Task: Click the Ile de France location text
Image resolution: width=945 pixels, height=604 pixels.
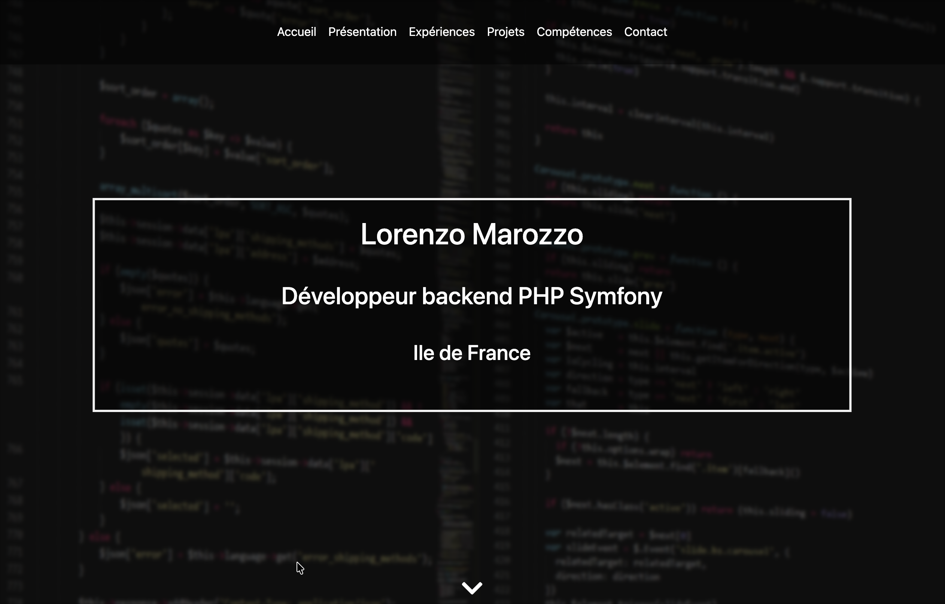Action: [x=472, y=353]
